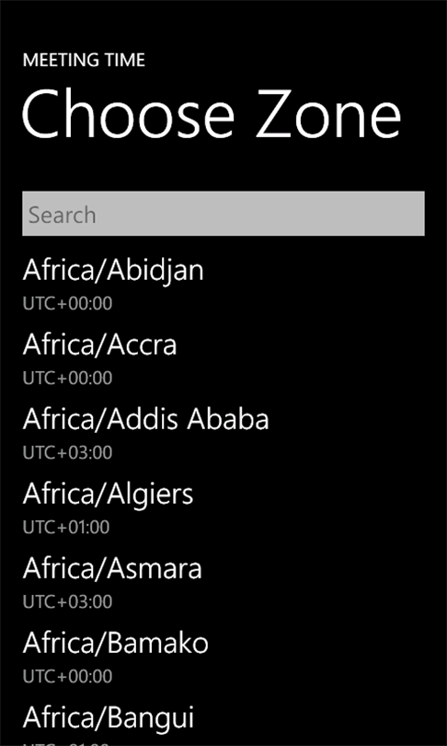Click the UTC+00:00 label under Bamako
447x746 pixels.
(67, 677)
